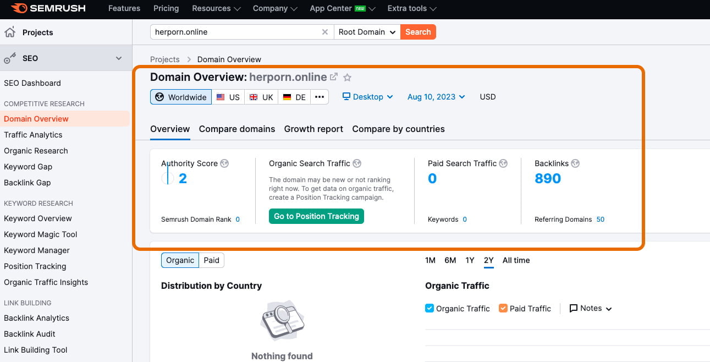710x362 pixels.
Task: Open Keyword Manager in sidebar
Action: pos(37,250)
